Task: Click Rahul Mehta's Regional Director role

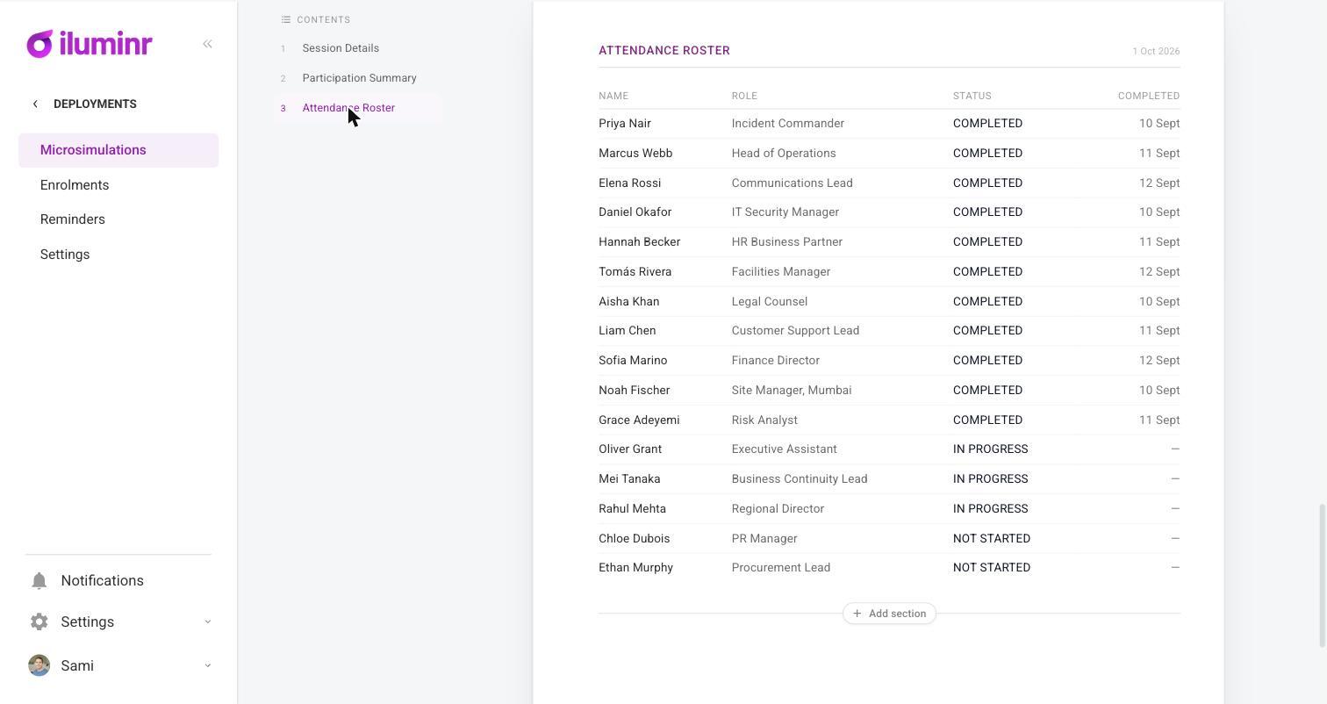Action: (778, 509)
